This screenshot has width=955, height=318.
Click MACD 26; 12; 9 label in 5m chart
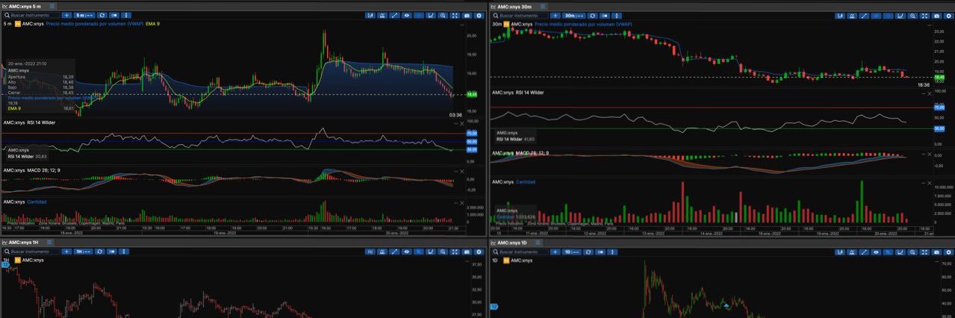pyautogui.click(x=44, y=170)
